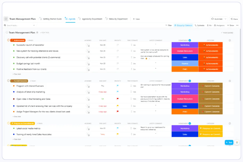Click due date 'Today' on Training Sales Associates

[x=102, y=134]
